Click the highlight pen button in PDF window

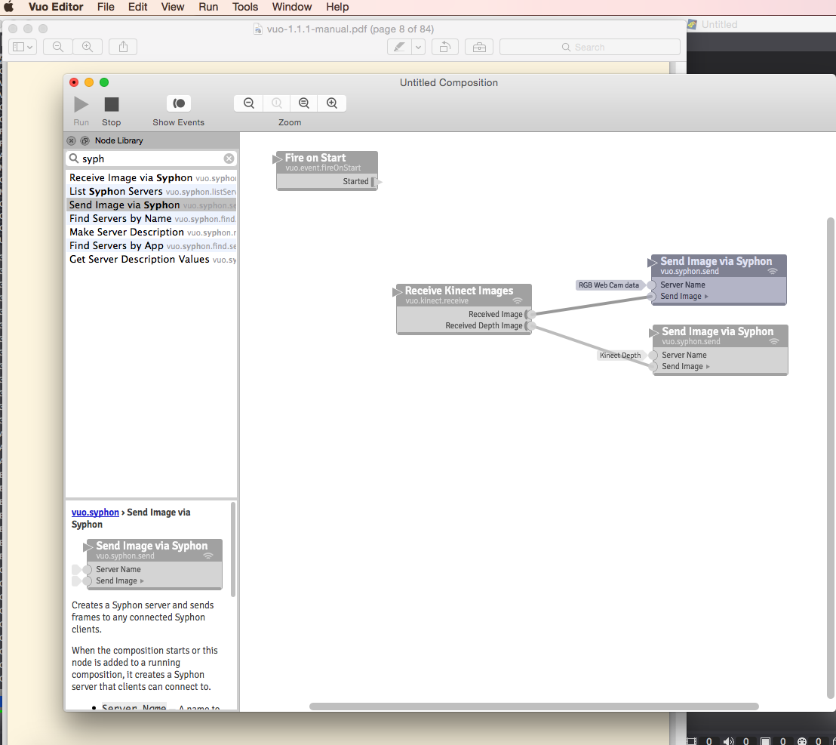coord(399,47)
